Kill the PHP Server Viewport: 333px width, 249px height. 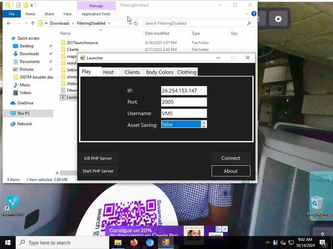point(98,158)
